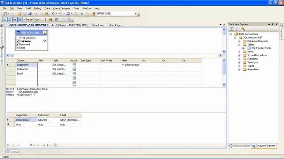
Task: Switch to the Start Page tab
Action: click(115, 25)
